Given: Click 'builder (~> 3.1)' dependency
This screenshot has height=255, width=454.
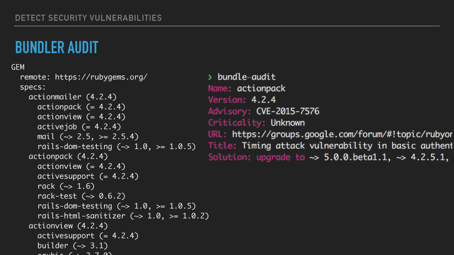Looking at the screenshot, I should (72, 246).
